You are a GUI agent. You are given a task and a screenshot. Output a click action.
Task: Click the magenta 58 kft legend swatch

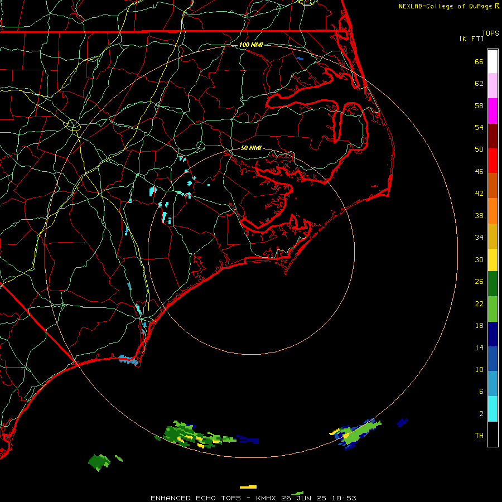(493, 111)
